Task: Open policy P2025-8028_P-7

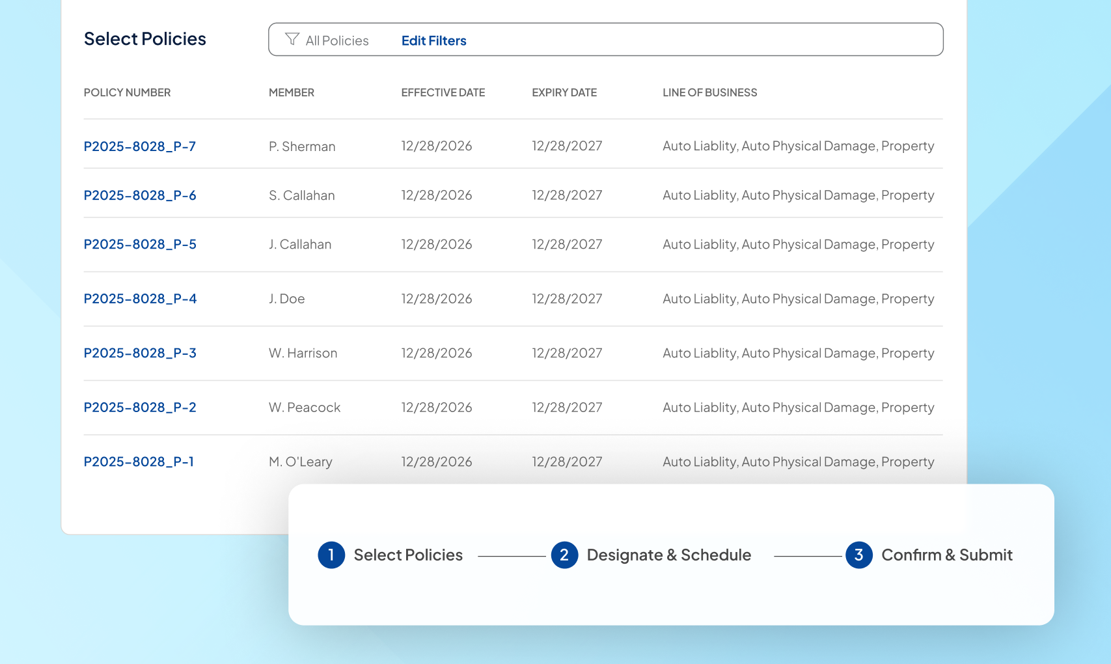Action: (139, 146)
